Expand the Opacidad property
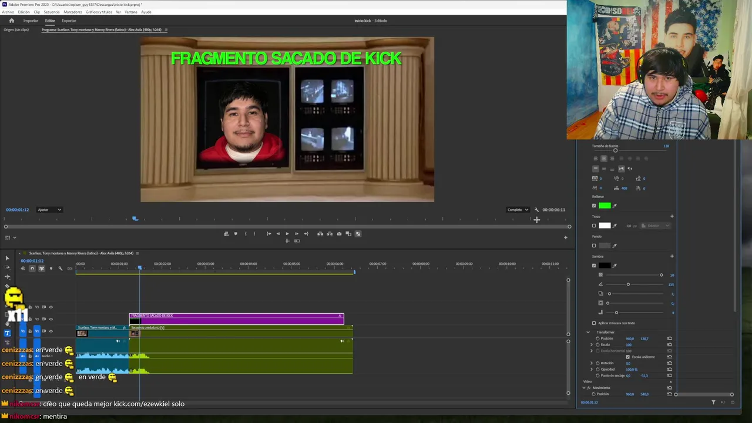This screenshot has width=752, height=423. 591,370
